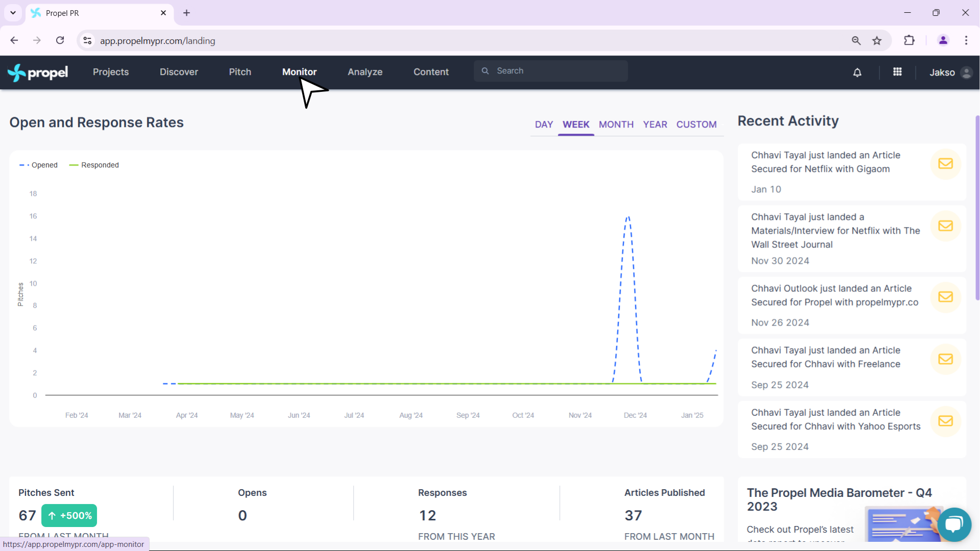Viewport: 980px width, 551px height.
Task: Click envelope icon for propelmypr.co activity
Action: pyautogui.click(x=945, y=297)
